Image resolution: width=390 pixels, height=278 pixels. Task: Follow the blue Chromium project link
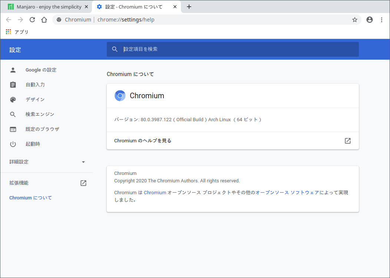(155, 192)
